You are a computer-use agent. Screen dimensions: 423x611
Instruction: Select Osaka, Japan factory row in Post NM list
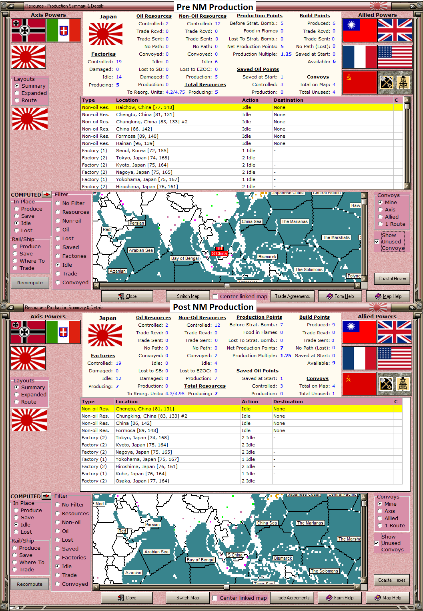tap(242, 481)
